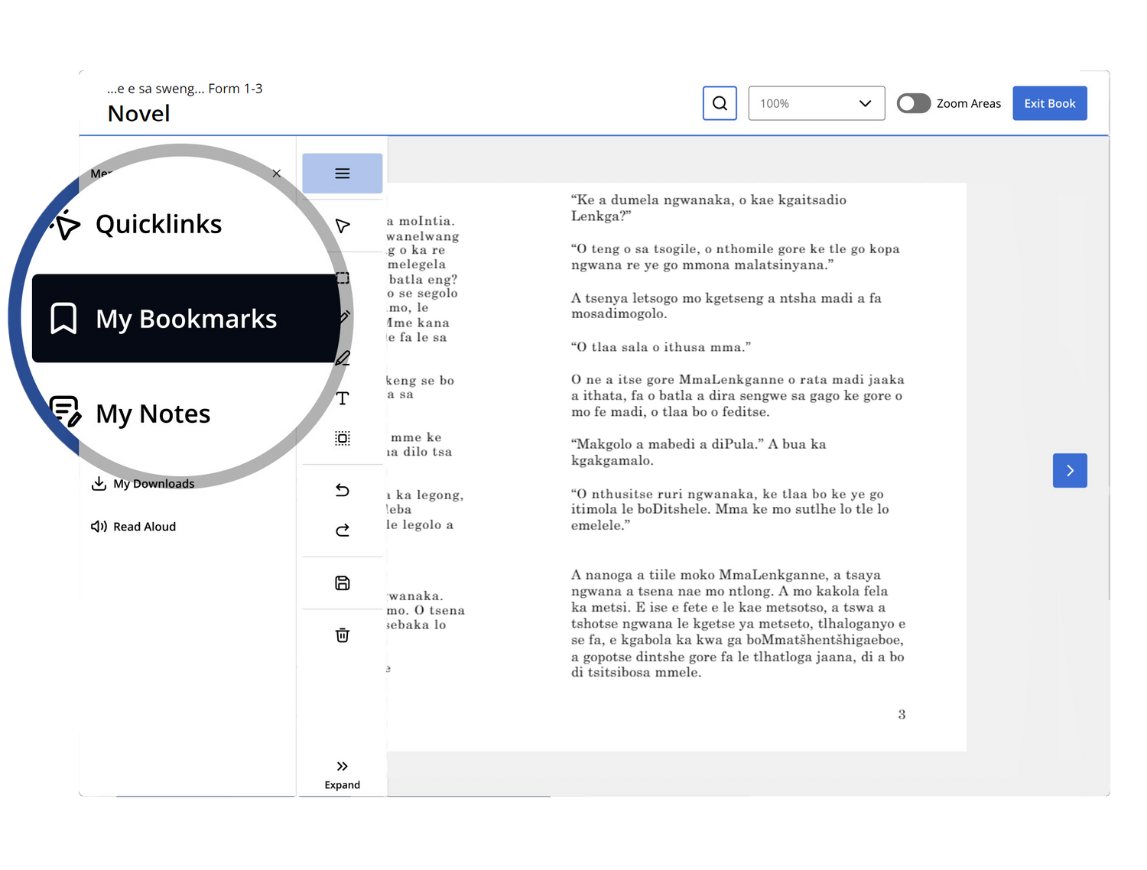The width and height of the screenshot is (1147, 870).
Task: Enable the Zoom Areas toggle
Action: (x=913, y=102)
